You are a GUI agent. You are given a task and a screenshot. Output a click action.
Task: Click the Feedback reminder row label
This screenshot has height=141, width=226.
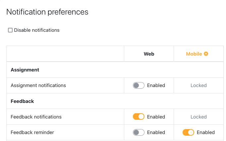[x=32, y=132]
